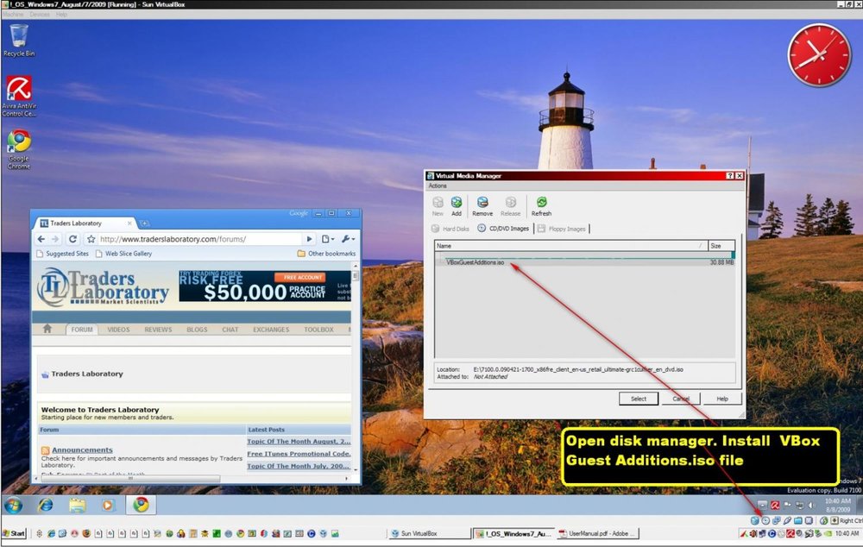Open a new tab in Chrome

pyautogui.click(x=145, y=223)
